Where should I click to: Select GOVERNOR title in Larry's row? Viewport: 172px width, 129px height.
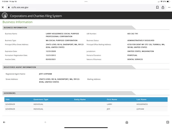10,104
